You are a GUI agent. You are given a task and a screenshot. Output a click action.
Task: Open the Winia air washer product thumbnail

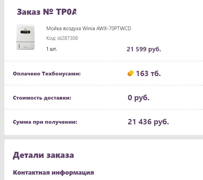coord(26,37)
